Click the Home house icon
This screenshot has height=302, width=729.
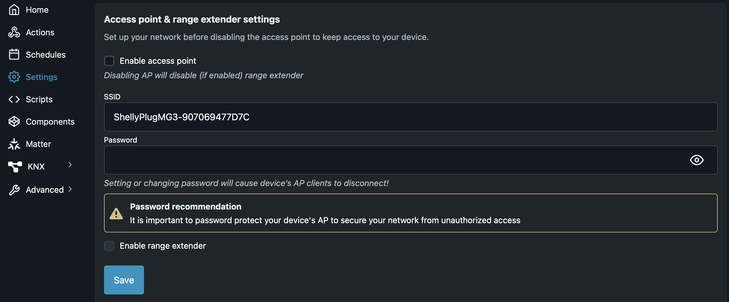pos(14,10)
